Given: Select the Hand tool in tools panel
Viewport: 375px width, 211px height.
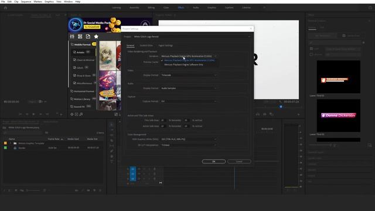Looking at the screenshot, I should 111,156.
